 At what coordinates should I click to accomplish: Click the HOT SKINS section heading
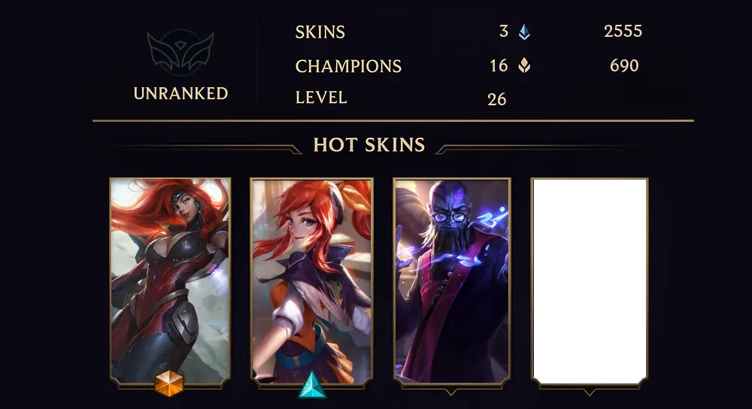pyautogui.click(x=368, y=145)
